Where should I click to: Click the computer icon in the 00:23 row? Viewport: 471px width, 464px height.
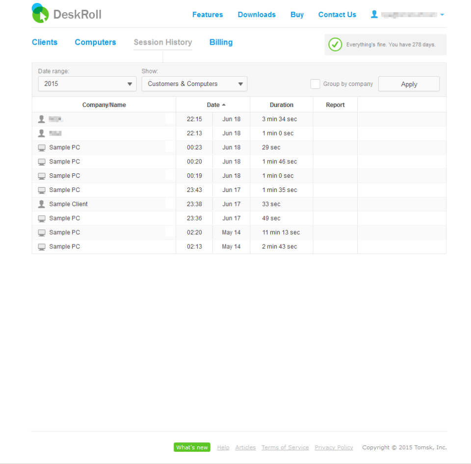point(42,148)
